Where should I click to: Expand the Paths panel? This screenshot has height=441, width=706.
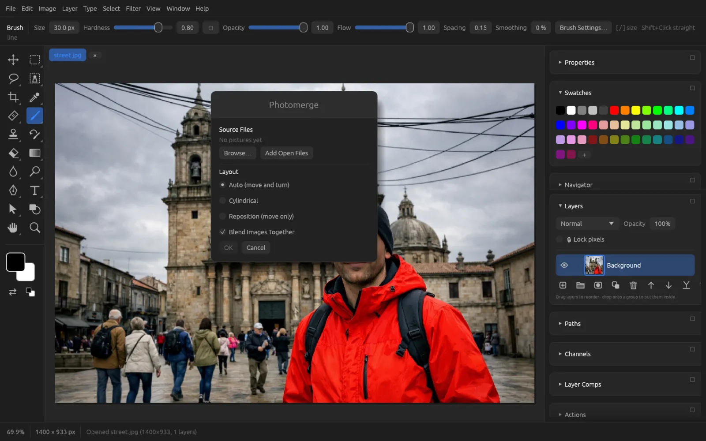pyautogui.click(x=572, y=324)
